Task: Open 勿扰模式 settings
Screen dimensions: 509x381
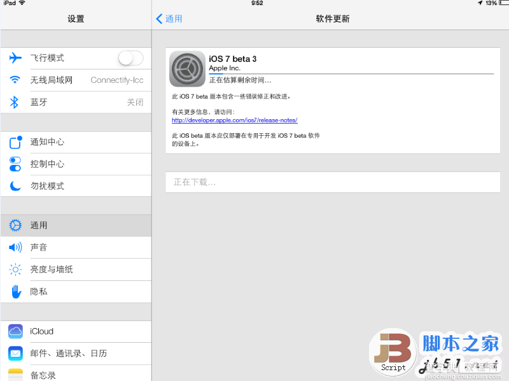Action: pyautogui.click(x=76, y=185)
